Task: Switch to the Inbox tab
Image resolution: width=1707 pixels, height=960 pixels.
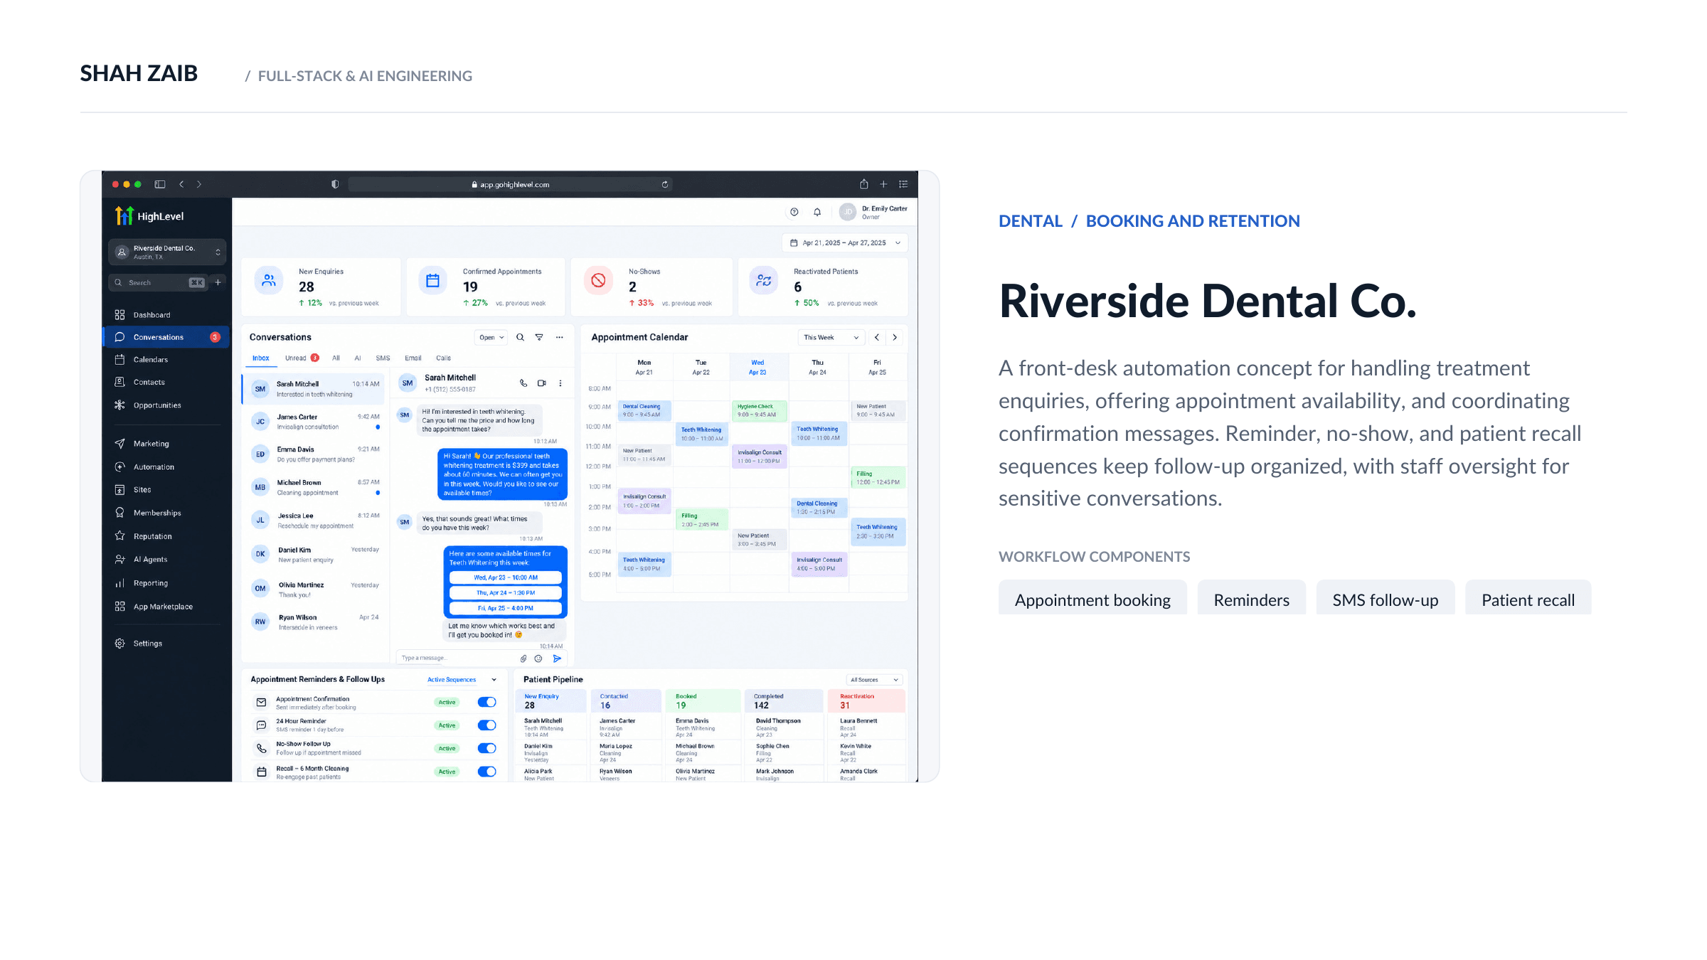Action: pyautogui.click(x=261, y=358)
